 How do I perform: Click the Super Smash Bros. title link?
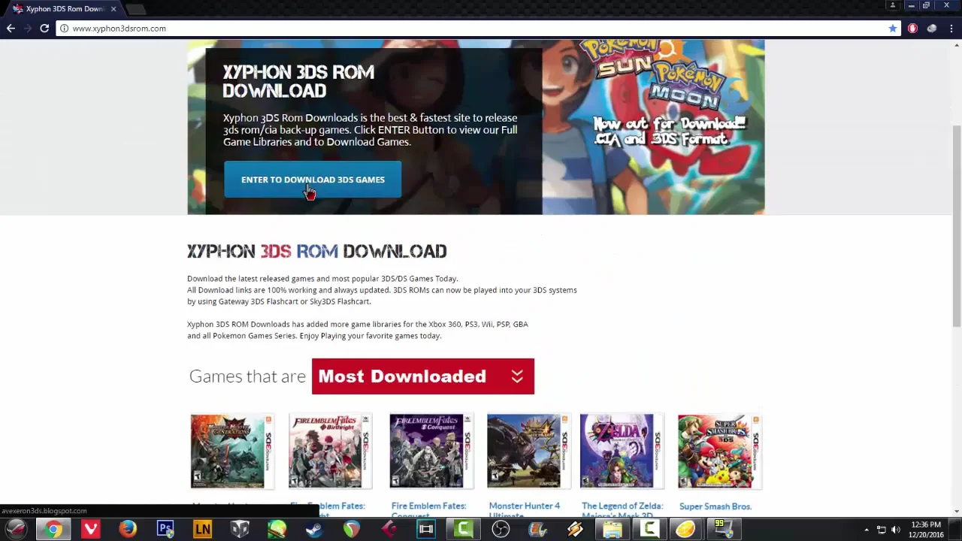click(715, 506)
